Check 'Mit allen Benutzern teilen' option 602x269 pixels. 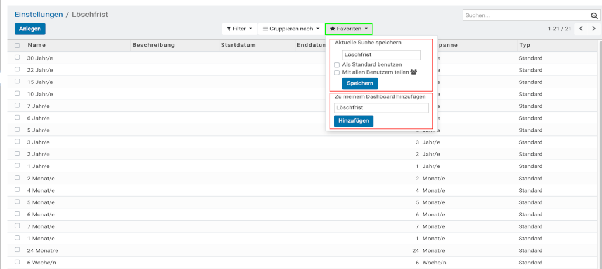(x=337, y=72)
